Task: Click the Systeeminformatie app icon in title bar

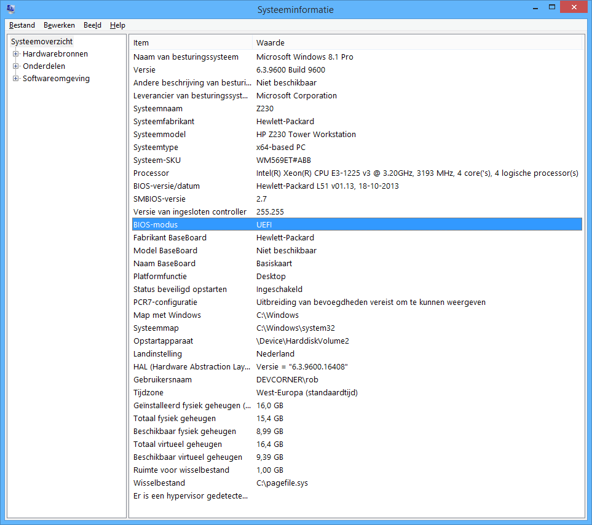Action: [10, 9]
